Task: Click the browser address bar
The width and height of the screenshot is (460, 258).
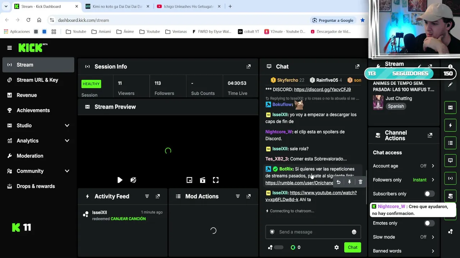Action: pyautogui.click(x=180, y=20)
